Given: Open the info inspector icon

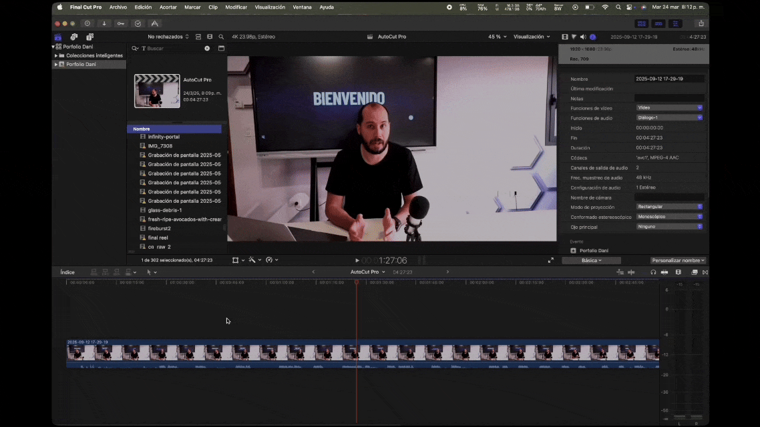Looking at the screenshot, I should point(592,37).
